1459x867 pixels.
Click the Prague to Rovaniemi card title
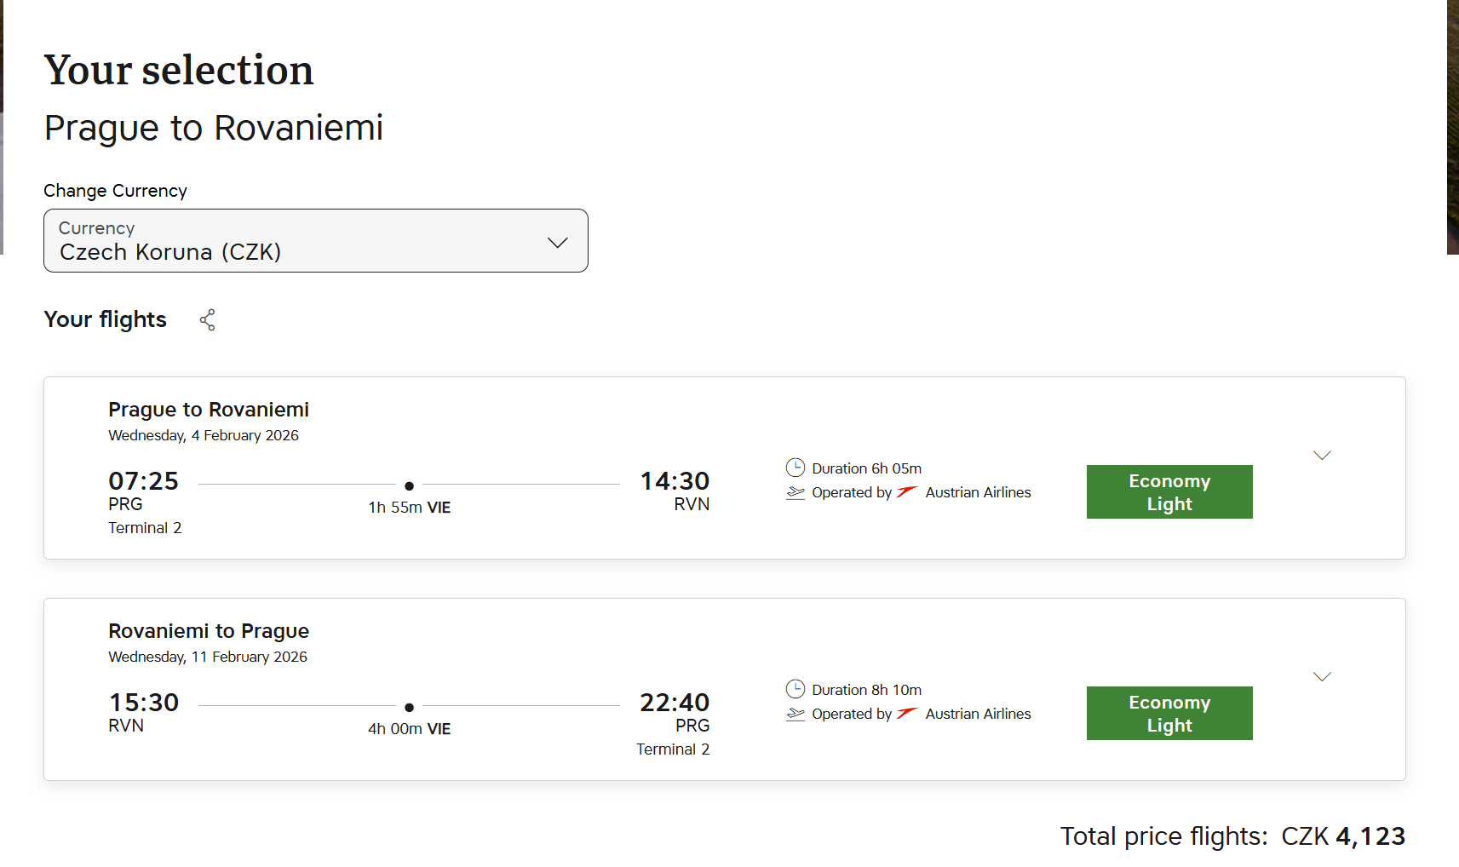(x=209, y=410)
